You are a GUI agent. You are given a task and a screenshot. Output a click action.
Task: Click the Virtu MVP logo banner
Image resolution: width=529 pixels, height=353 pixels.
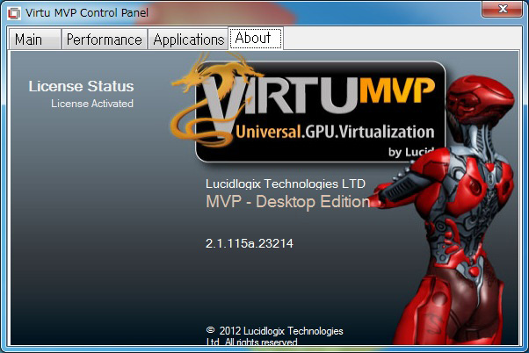point(320,112)
